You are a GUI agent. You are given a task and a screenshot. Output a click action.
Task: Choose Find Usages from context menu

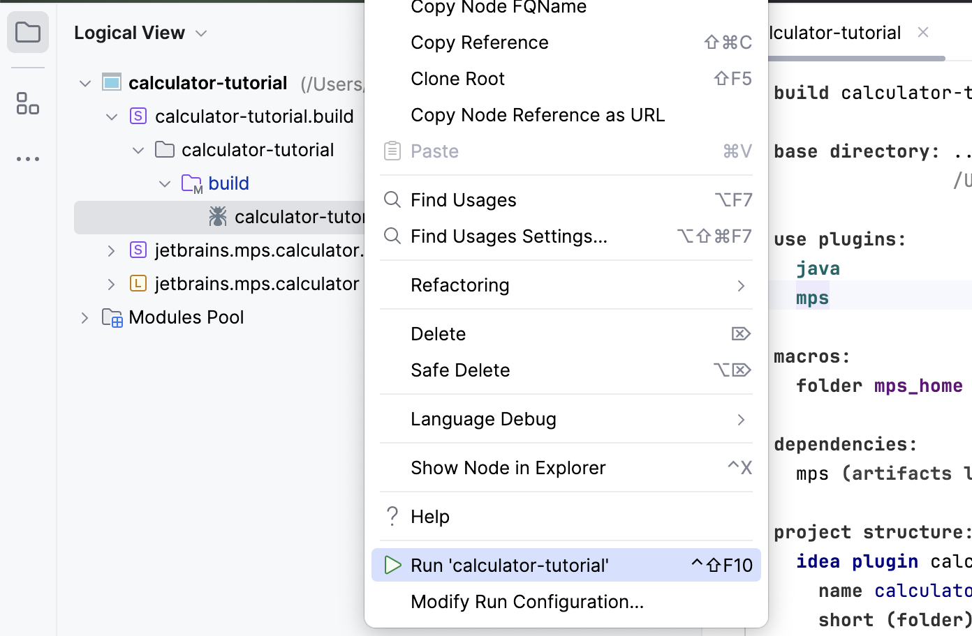point(464,200)
